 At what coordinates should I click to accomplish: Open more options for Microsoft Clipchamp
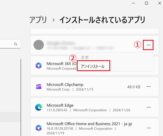[148, 86]
